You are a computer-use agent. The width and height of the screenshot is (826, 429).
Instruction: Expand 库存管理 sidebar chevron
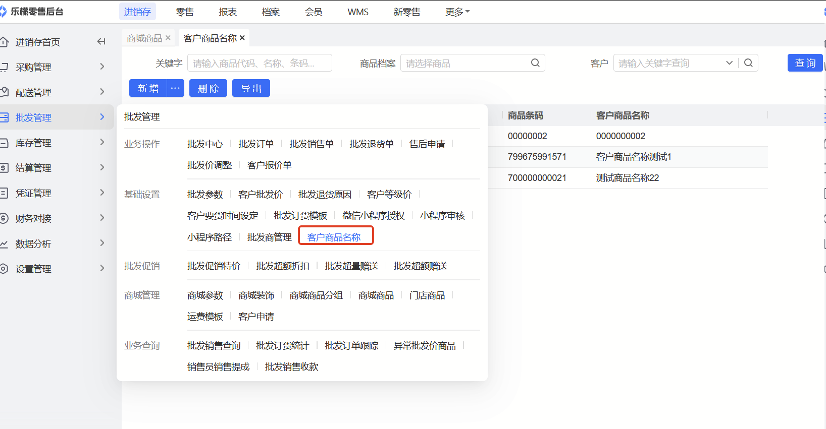(x=102, y=142)
